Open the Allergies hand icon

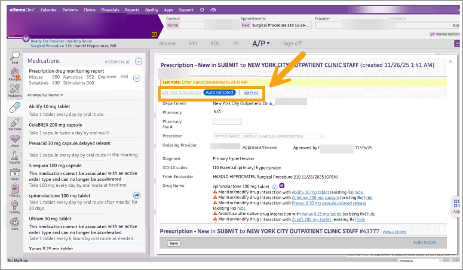point(15,73)
